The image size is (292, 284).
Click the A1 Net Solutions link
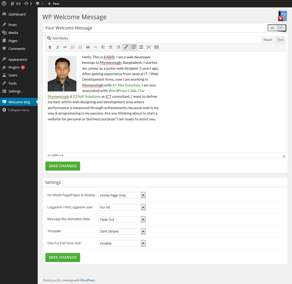pyautogui.click(x=126, y=85)
